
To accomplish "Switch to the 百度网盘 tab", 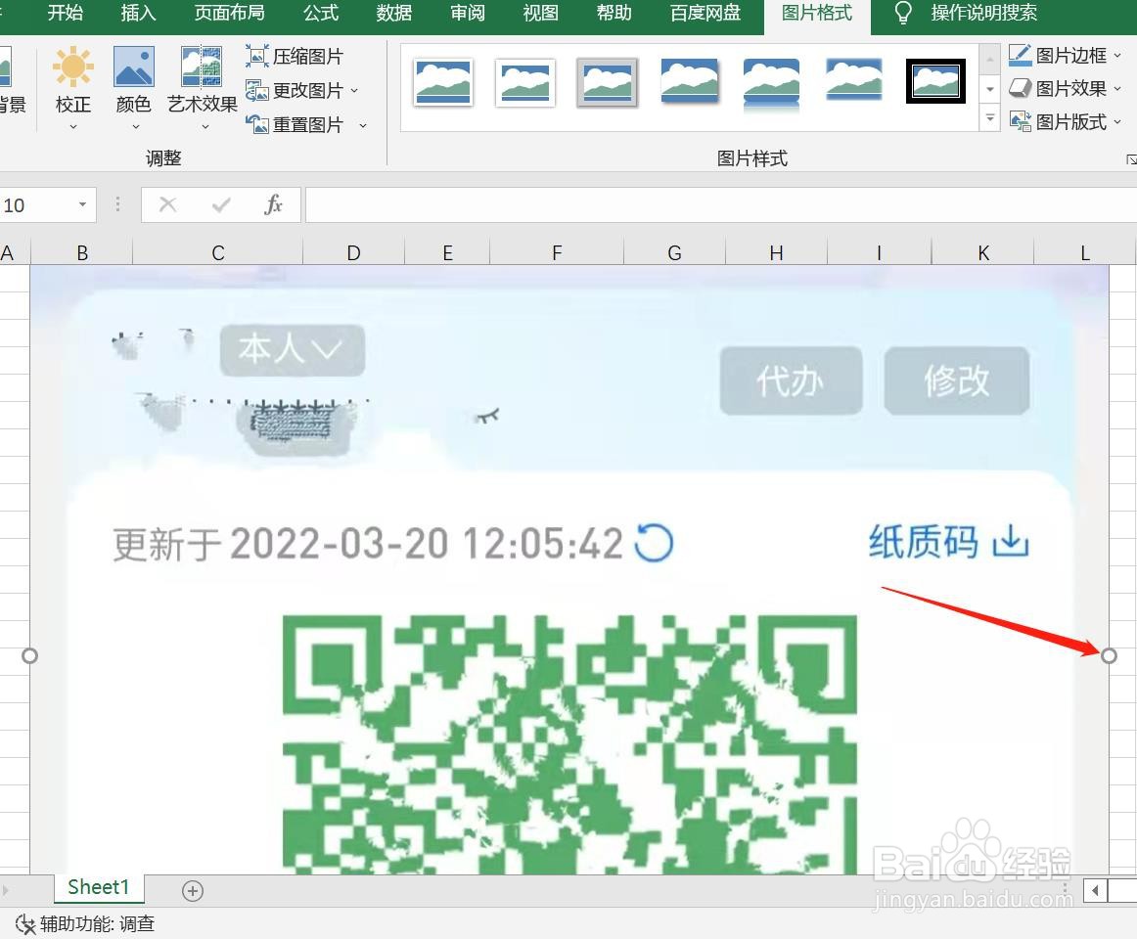I will 705,13.
